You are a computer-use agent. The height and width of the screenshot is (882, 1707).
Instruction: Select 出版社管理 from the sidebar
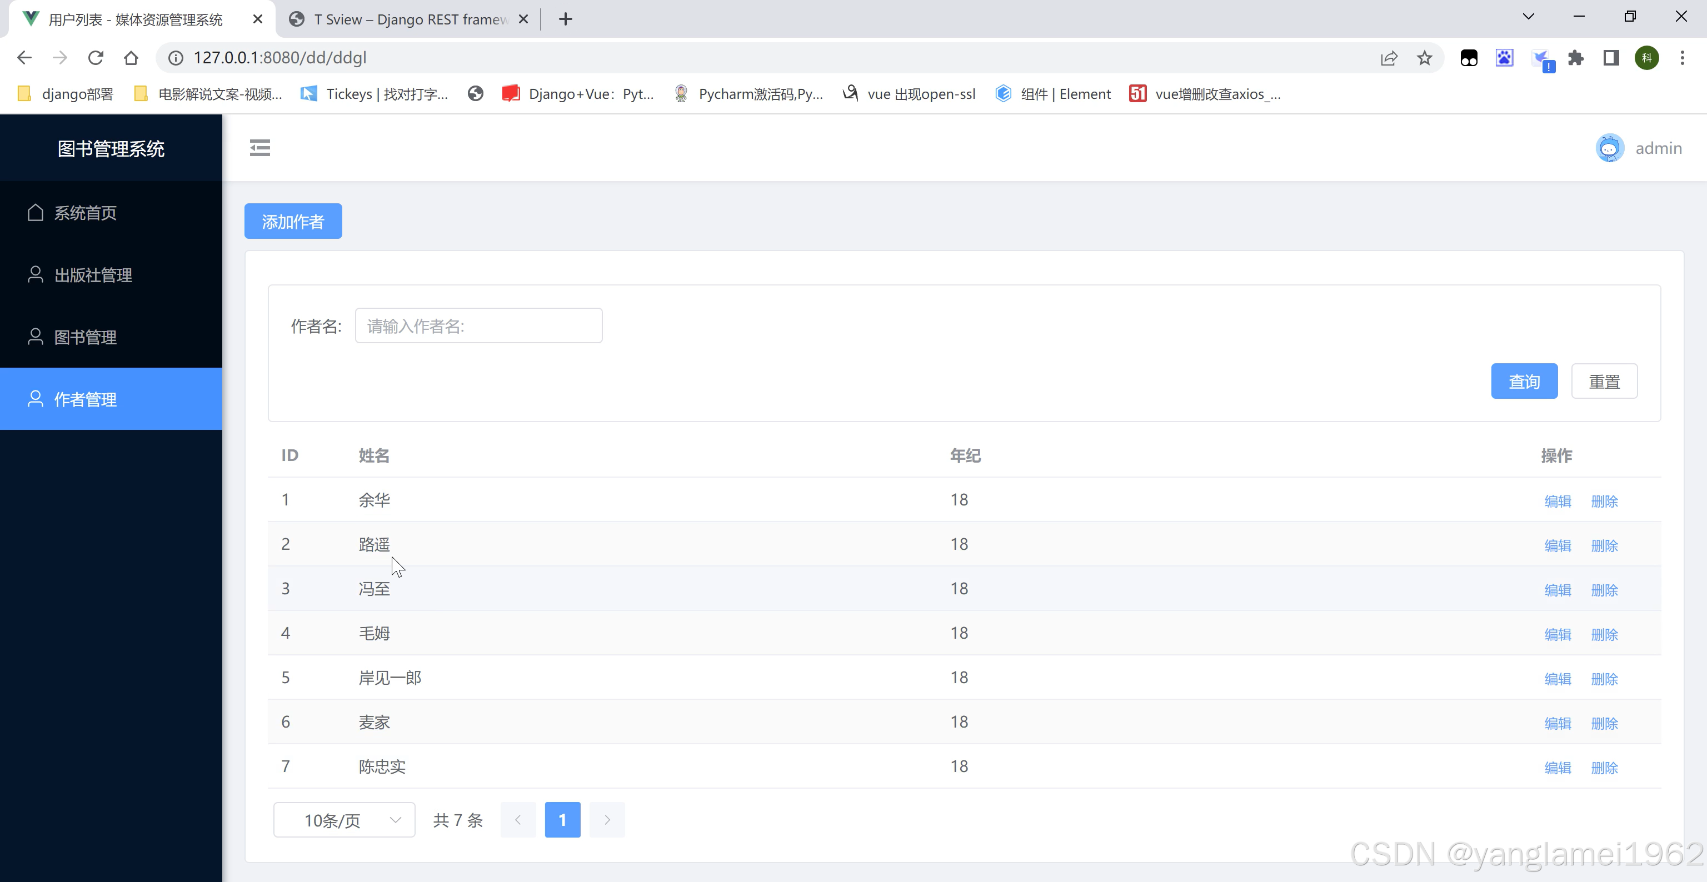[x=93, y=274]
